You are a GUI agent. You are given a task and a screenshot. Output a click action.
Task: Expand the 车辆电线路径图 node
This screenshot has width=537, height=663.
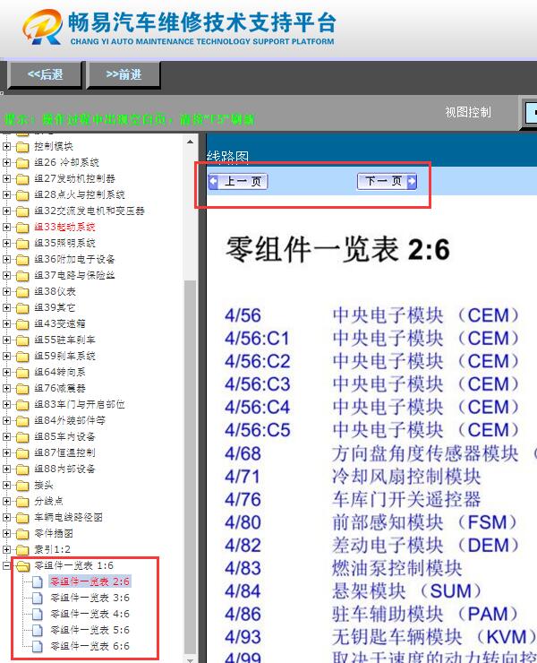(x=6, y=518)
